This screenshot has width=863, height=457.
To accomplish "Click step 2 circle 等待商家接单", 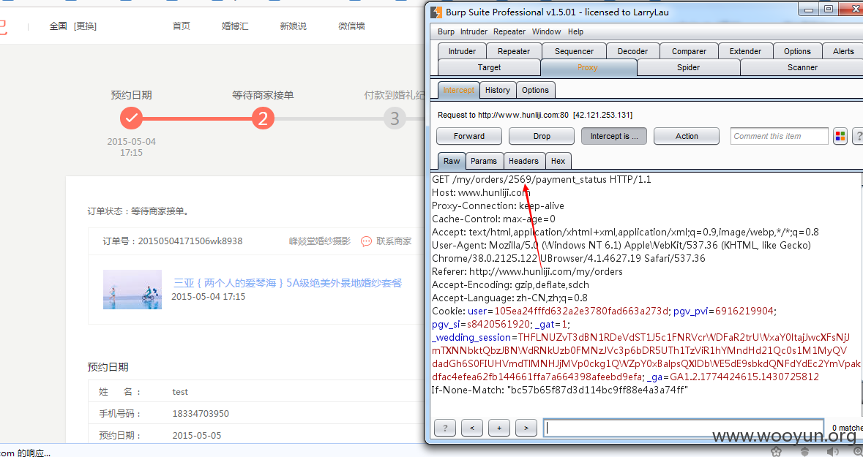I will pyautogui.click(x=263, y=118).
